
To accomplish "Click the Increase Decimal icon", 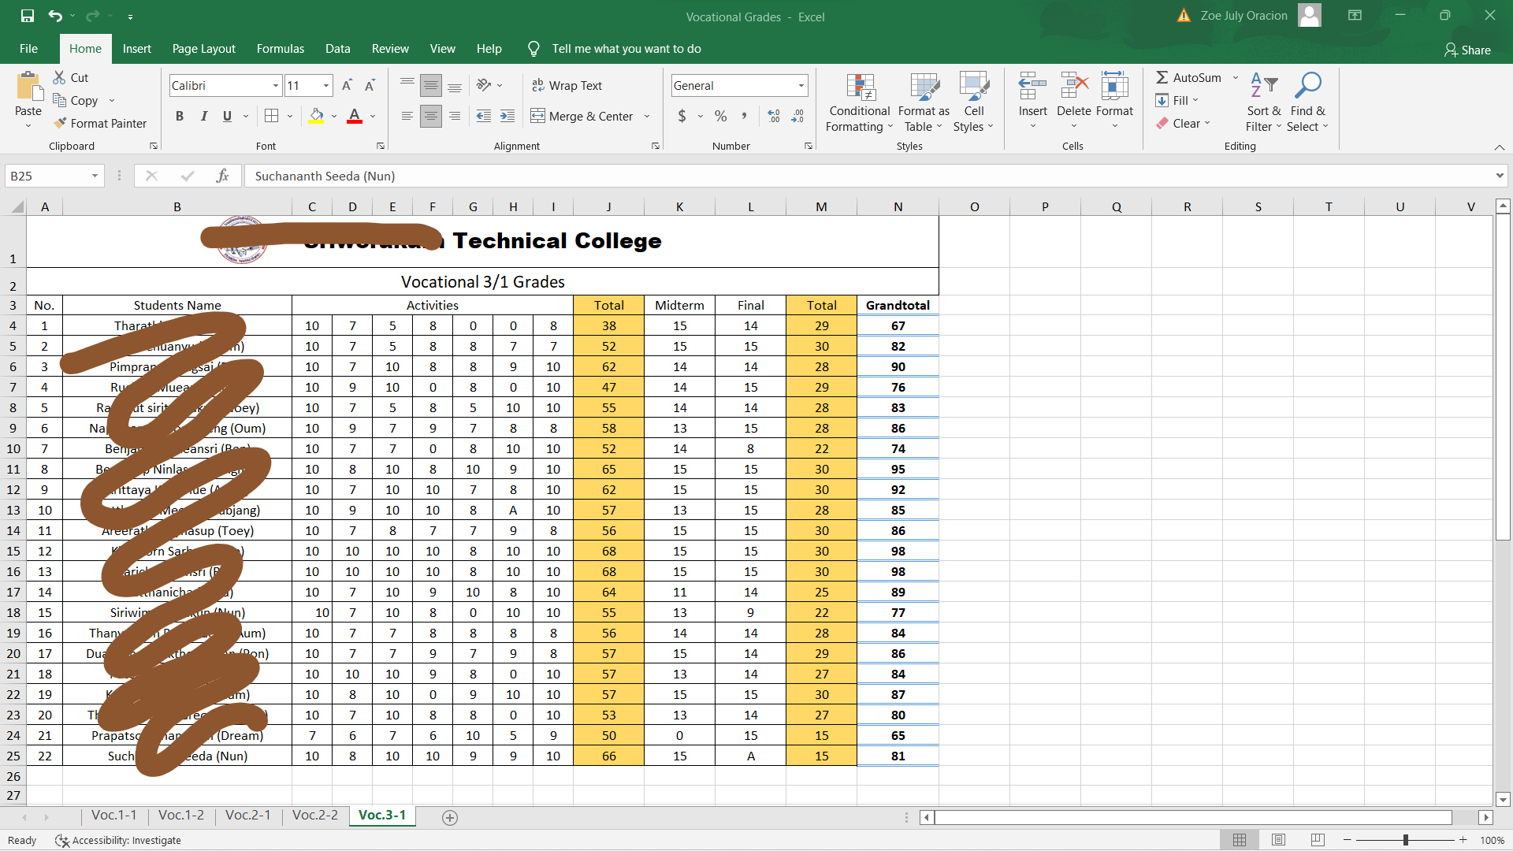I will point(774,116).
